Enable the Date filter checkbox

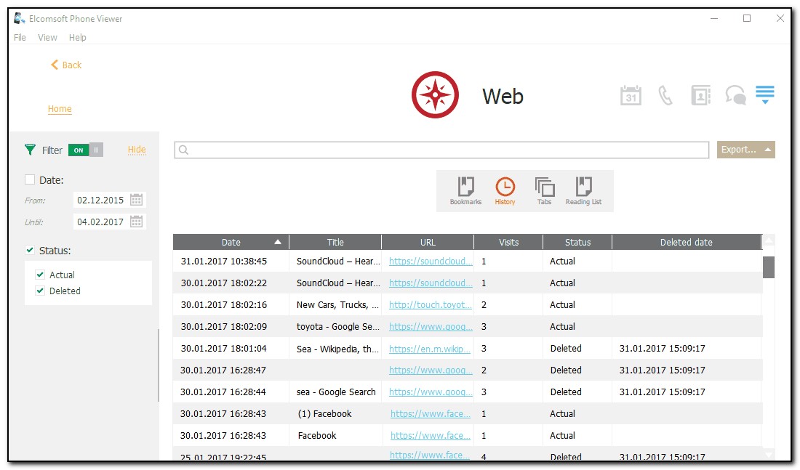(30, 179)
